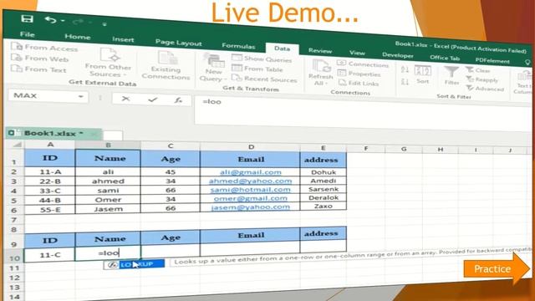
Task: Clear the applied filter
Action: 478,70
